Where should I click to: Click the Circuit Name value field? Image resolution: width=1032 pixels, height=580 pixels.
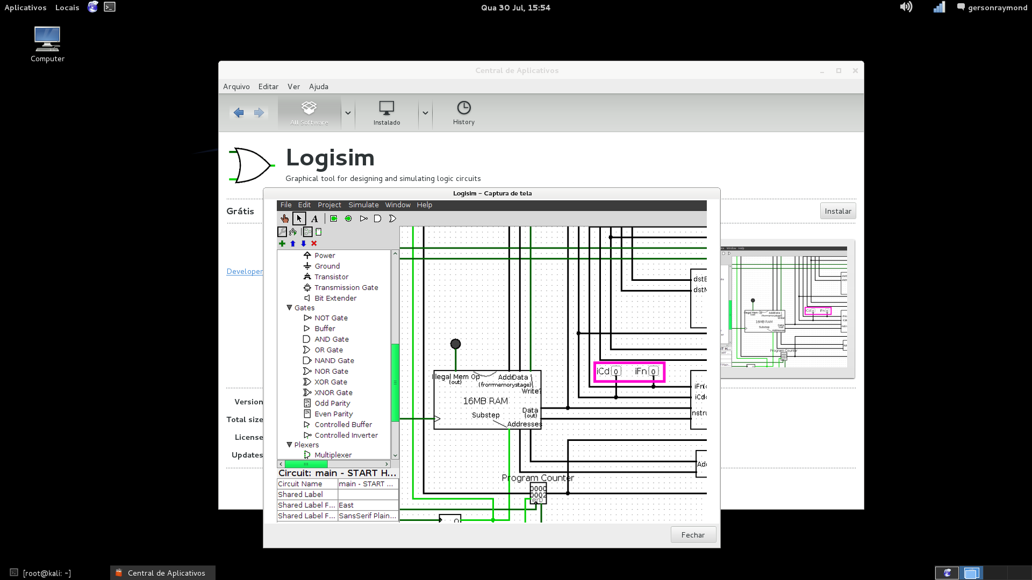[368, 484]
